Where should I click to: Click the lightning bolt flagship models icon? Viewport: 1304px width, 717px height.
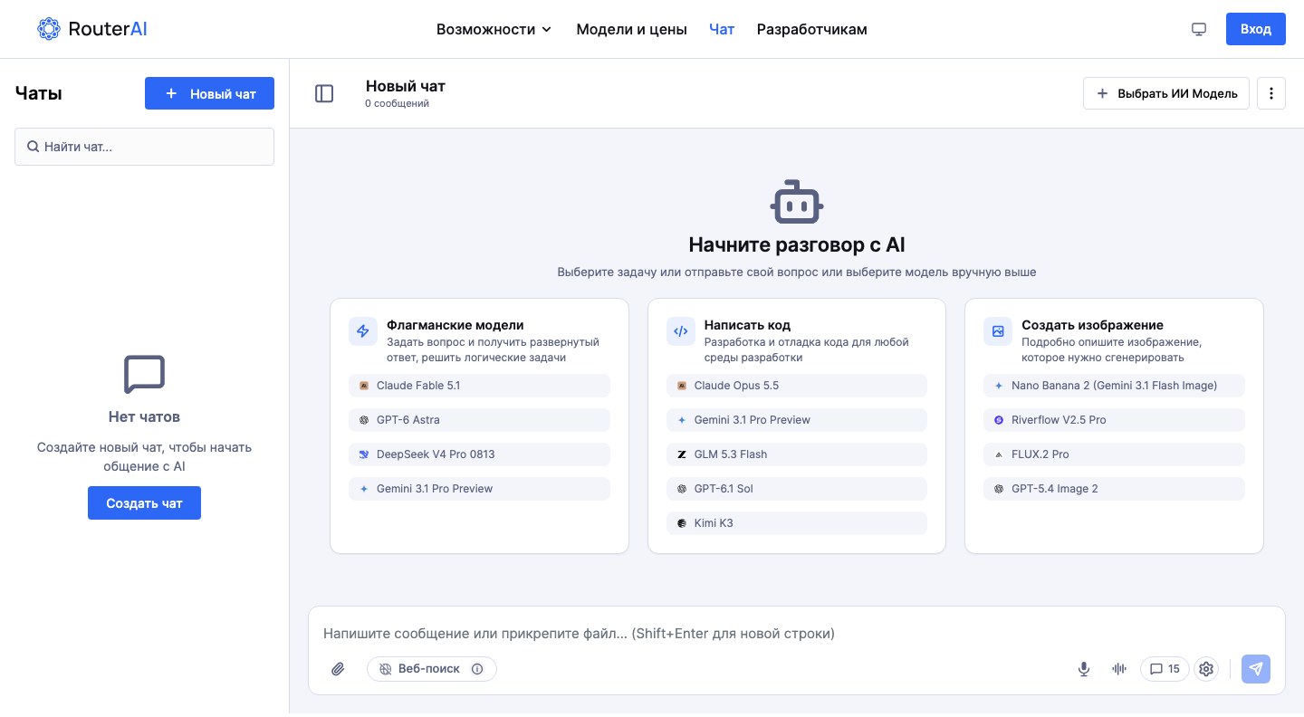point(363,331)
